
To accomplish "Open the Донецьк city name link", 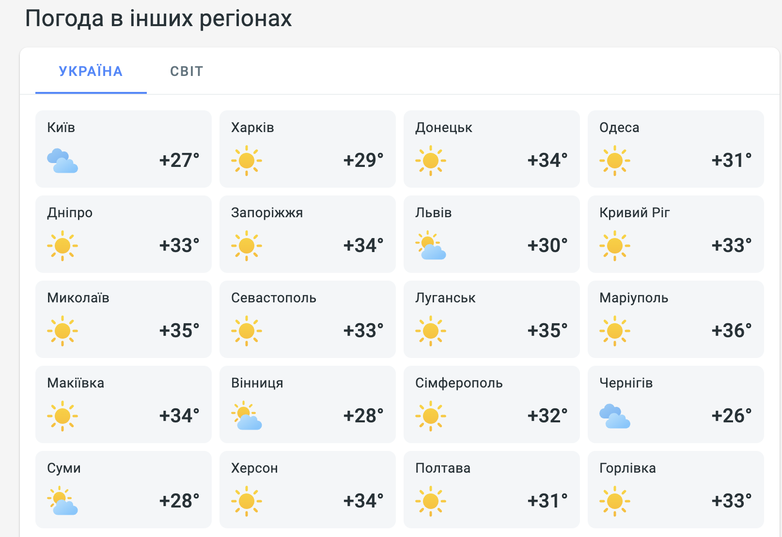I will pos(444,128).
